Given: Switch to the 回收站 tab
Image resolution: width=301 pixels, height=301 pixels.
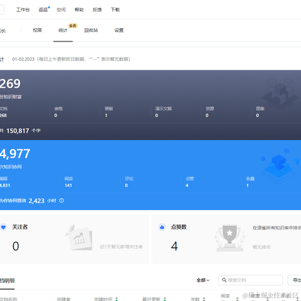Looking at the screenshot, I should point(91,30).
